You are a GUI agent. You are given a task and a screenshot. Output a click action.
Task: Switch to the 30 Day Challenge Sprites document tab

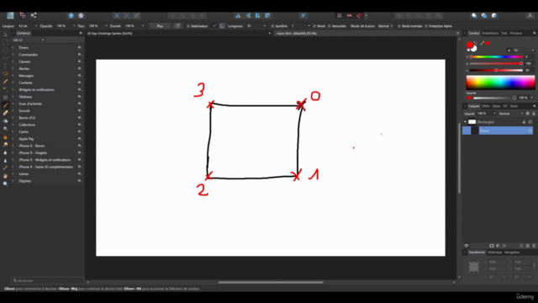110,34
